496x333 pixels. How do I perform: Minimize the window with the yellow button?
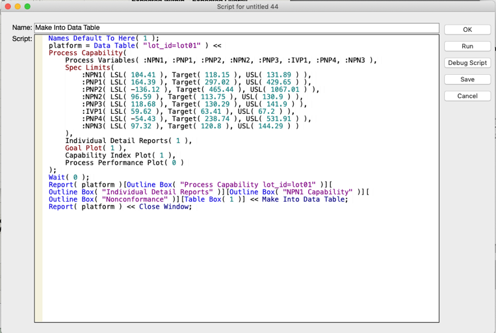pos(18,7)
